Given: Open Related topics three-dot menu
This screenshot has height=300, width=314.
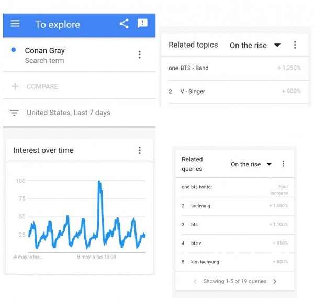Looking at the screenshot, I should tap(295, 45).
